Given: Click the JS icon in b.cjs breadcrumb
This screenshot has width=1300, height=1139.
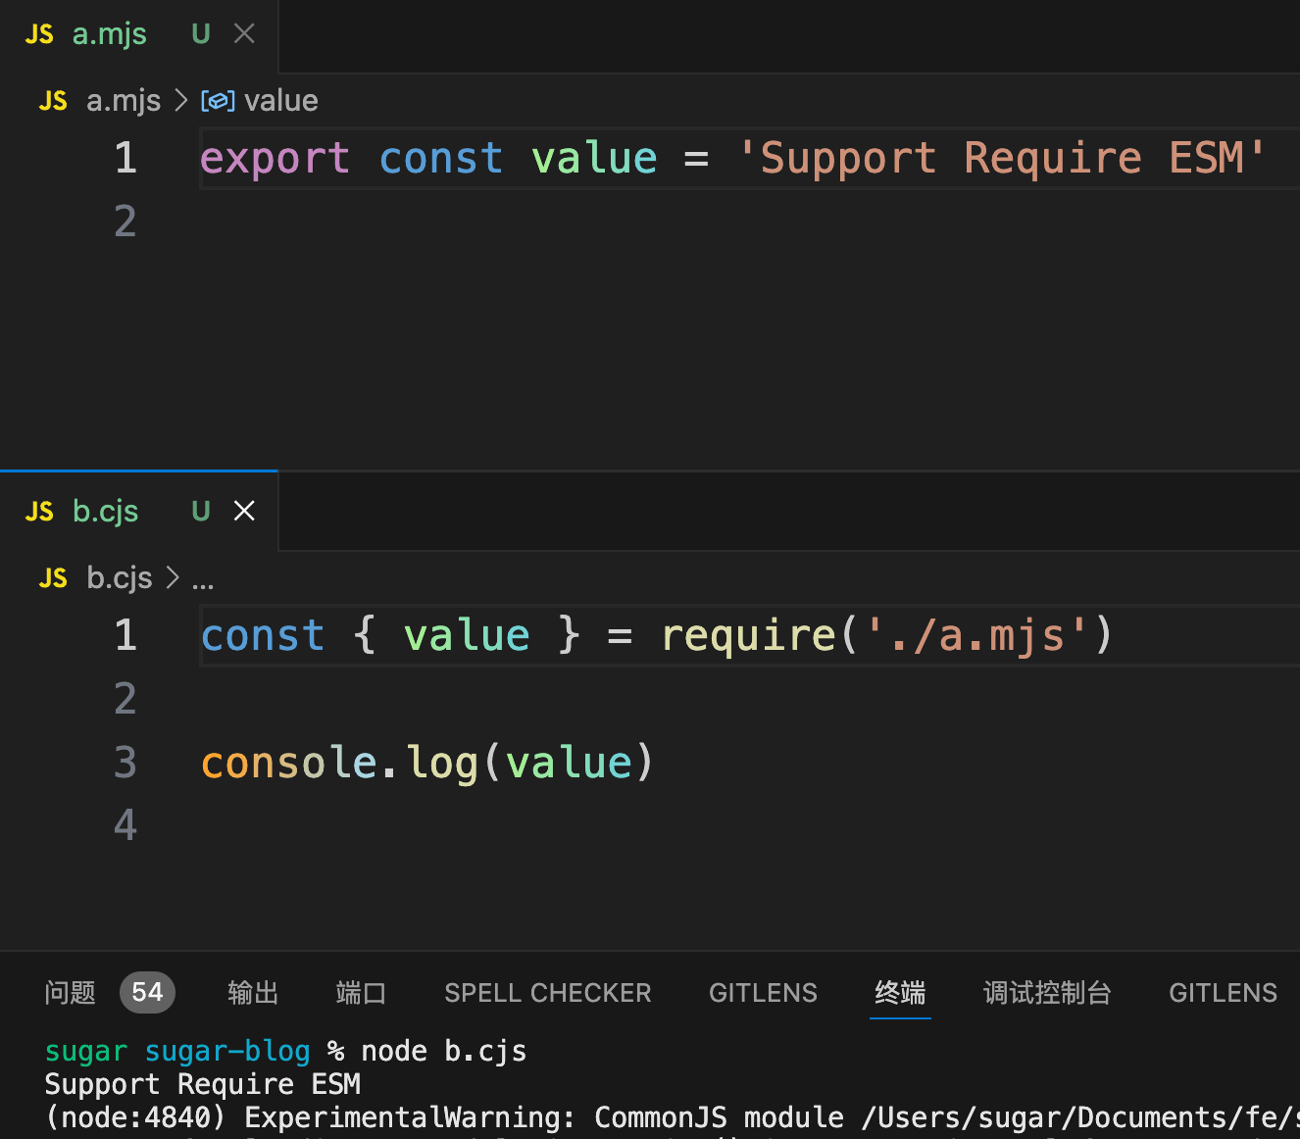Looking at the screenshot, I should pyautogui.click(x=53, y=578).
